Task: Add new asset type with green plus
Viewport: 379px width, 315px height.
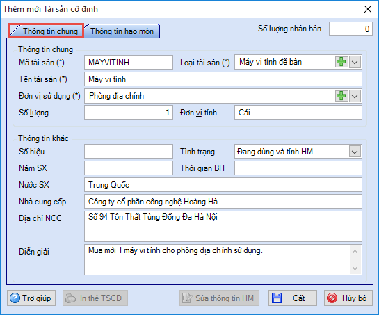Action: pyautogui.click(x=341, y=62)
